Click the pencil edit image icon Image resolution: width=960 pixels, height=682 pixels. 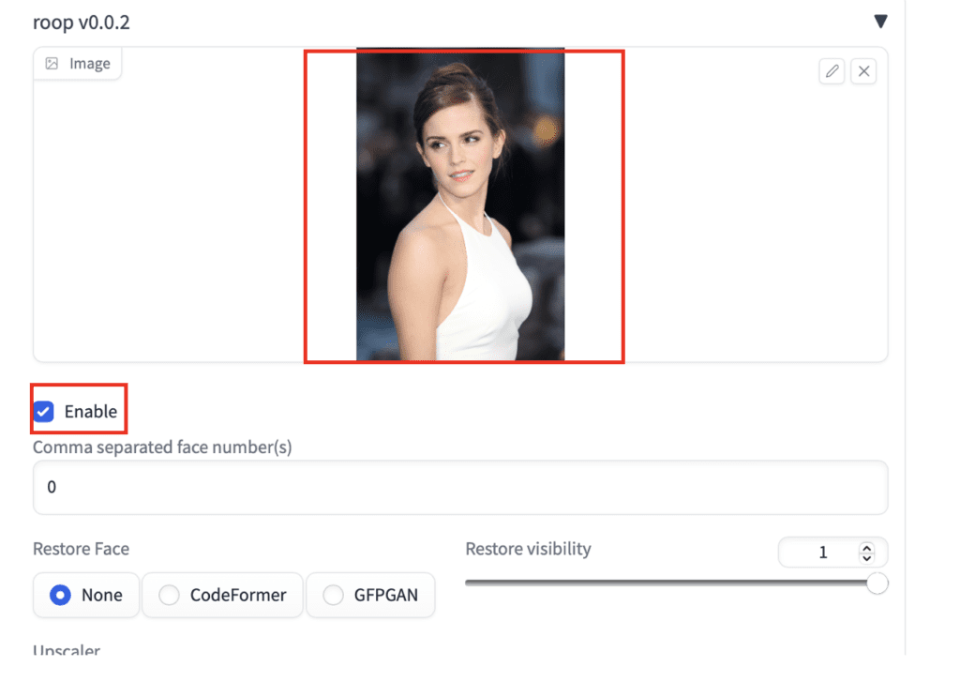click(832, 71)
